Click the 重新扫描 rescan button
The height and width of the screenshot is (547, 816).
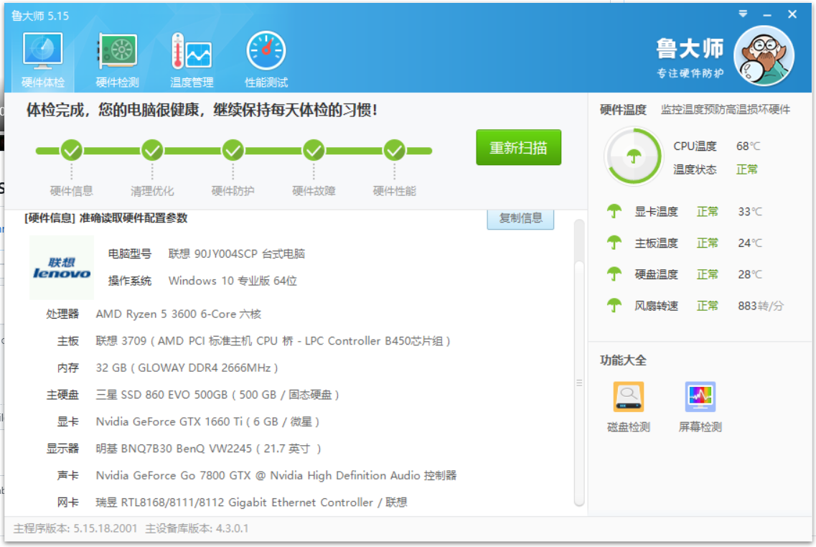pos(518,147)
